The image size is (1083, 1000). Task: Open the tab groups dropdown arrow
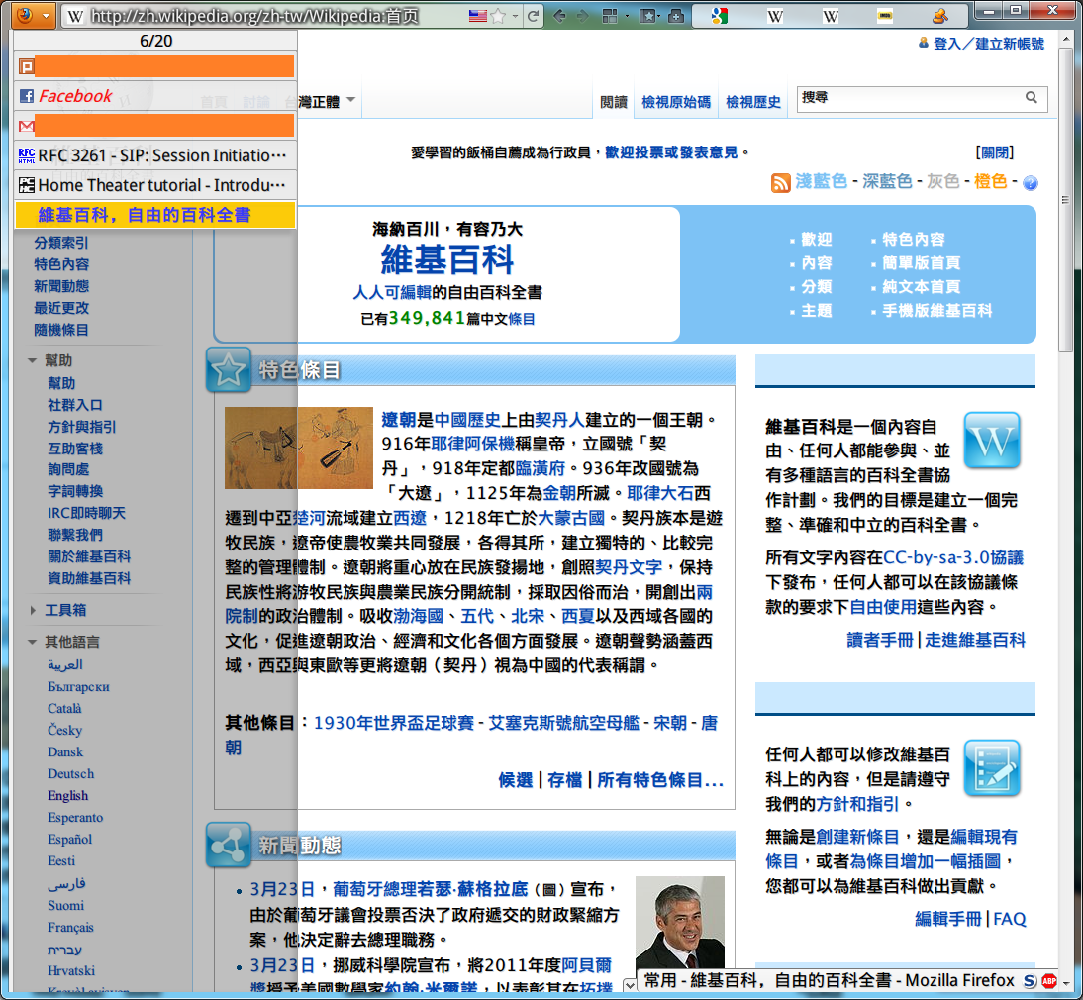(628, 16)
